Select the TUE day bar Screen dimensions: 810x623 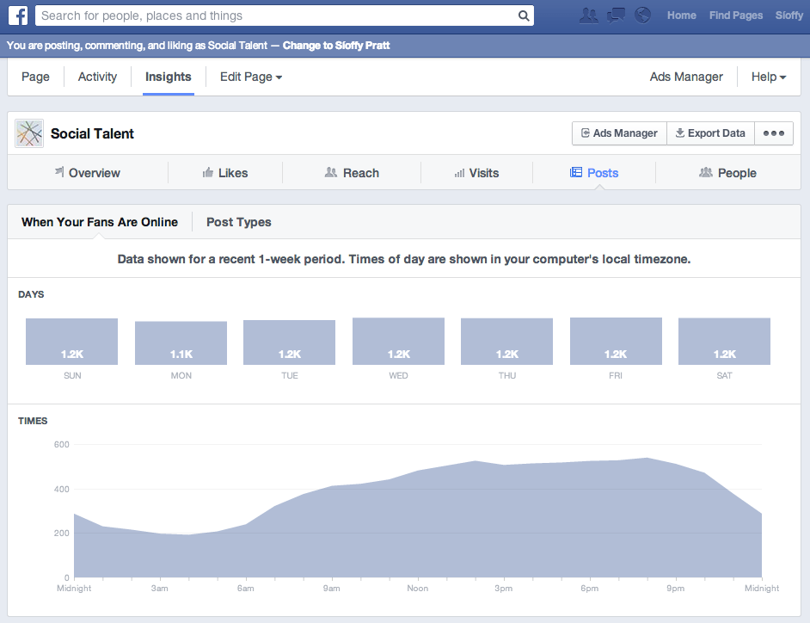tap(289, 342)
